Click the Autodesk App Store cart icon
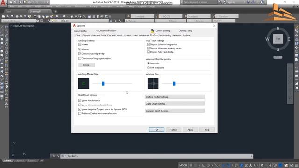Viewport: 299px width, 168px height. [248, 2]
